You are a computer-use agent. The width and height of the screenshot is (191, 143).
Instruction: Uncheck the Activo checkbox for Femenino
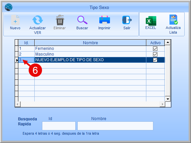[x=155, y=49]
